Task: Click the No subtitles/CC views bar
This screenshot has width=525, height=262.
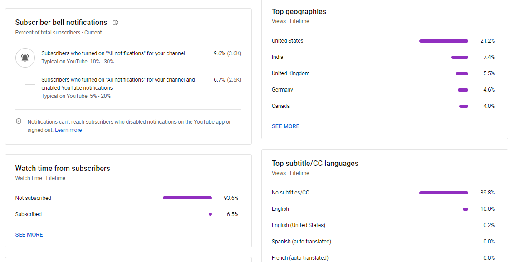Action: coord(443,193)
